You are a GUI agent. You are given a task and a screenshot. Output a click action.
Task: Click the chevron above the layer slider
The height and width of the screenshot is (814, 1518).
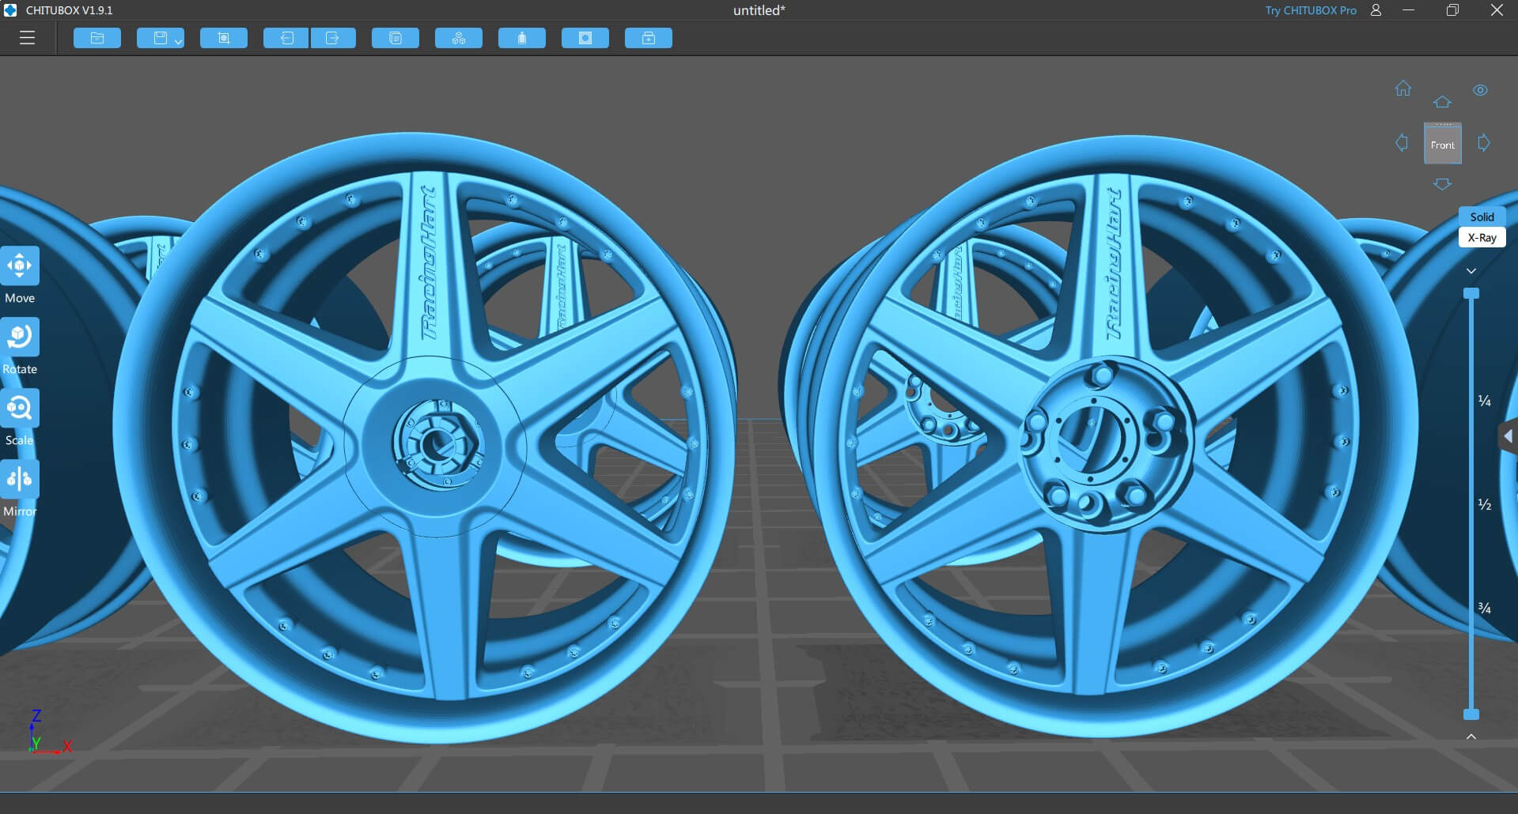pos(1471,271)
